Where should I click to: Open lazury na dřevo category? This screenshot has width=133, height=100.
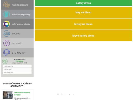pyautogui.click(x=83, y=24)
